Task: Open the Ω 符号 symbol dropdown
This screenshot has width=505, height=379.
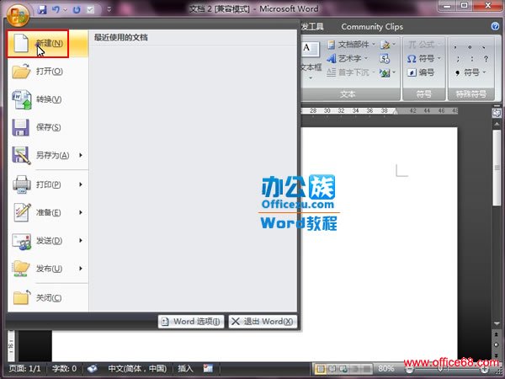Action: coord(423,58)
